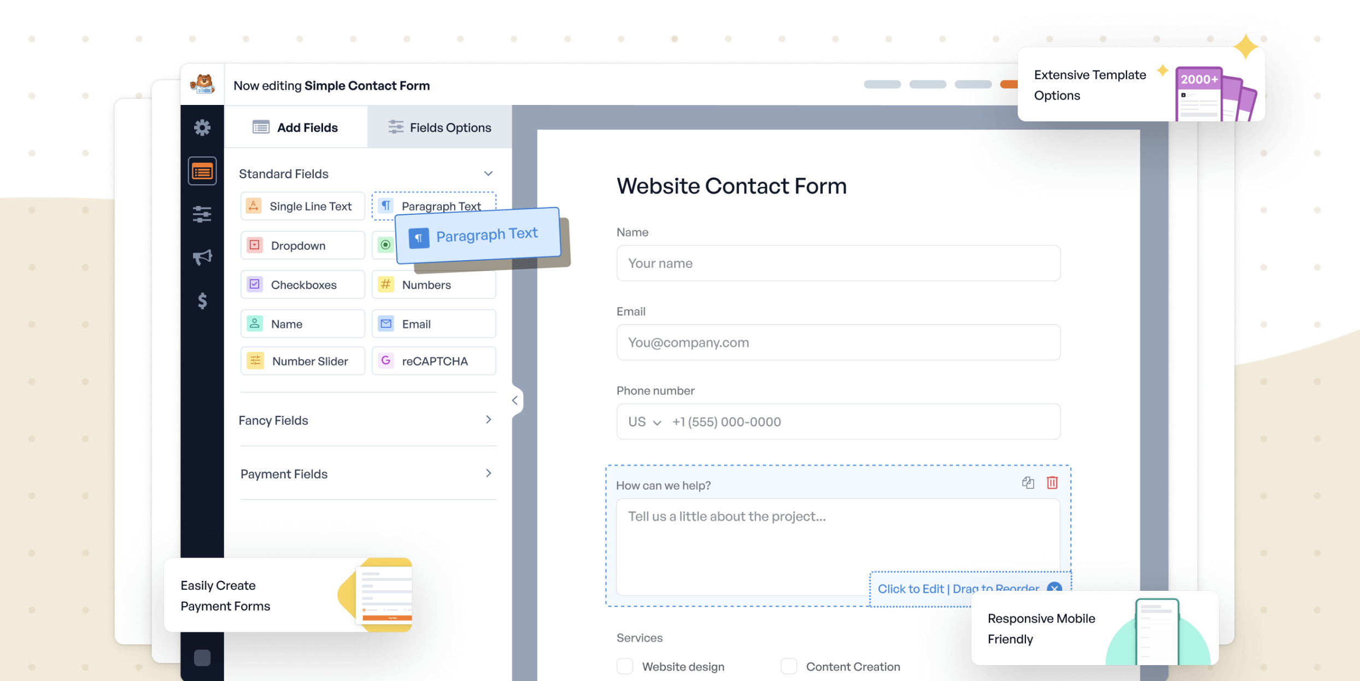Switch to the Fields Options tab
Image resolution: width=1360 pixels, height=681 pixels.
tap(439, 127)
